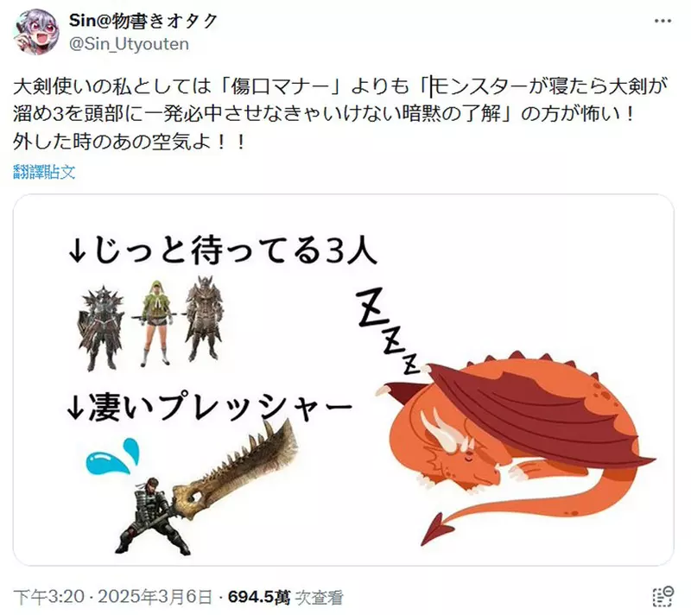Screen dimensions: 691x615
Task: Click the display name Sin@物書きオタク
Action: pyautogui.click(x=143, y=21)
